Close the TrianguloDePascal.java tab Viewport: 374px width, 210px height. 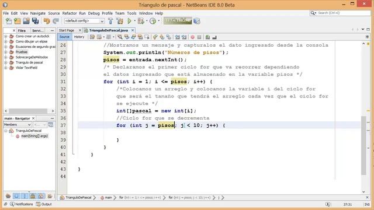(133, 30)
